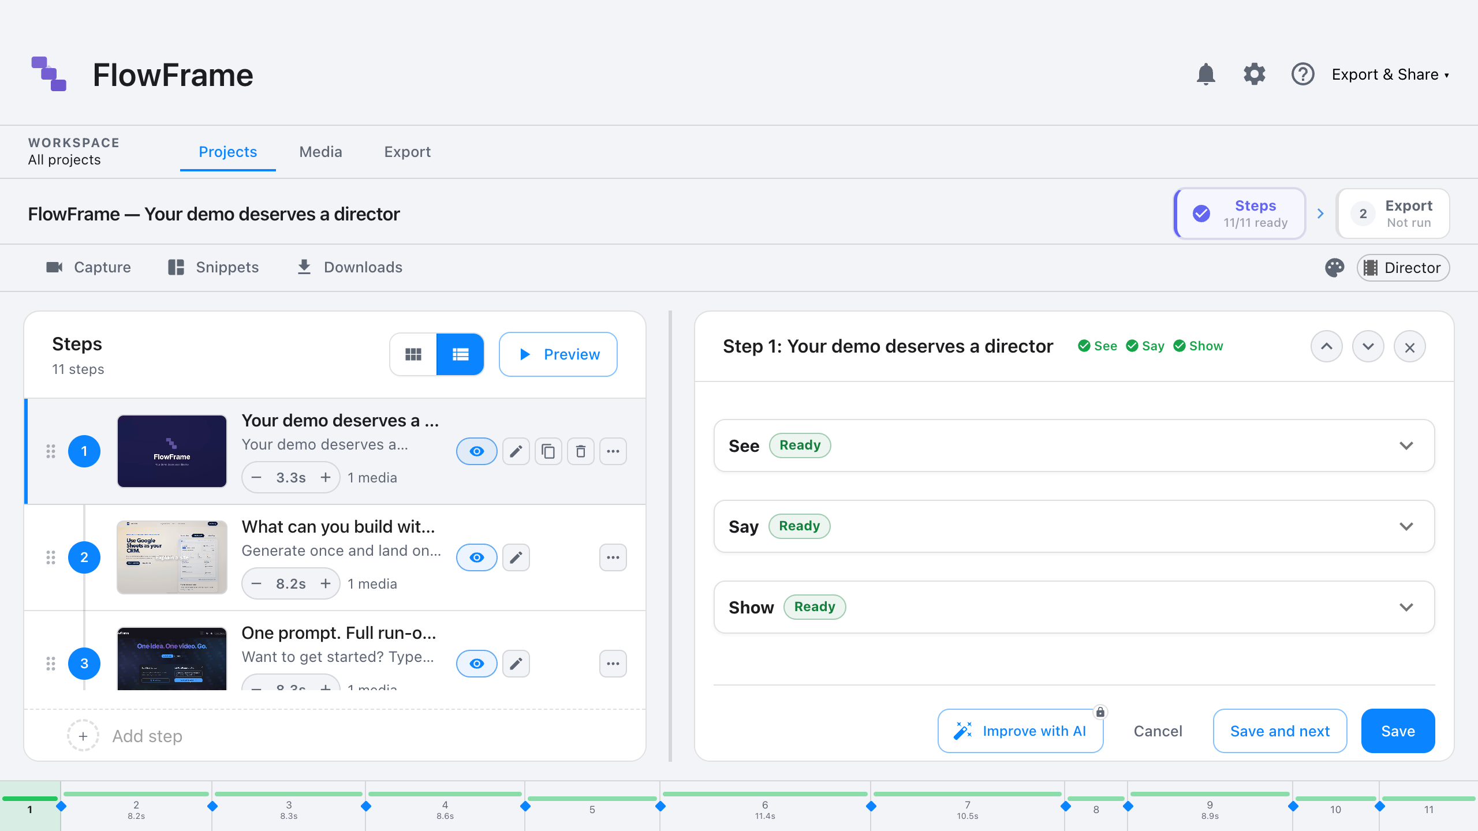
Task: Increase step 2 duration with plus
Action: tap(326, 584)
